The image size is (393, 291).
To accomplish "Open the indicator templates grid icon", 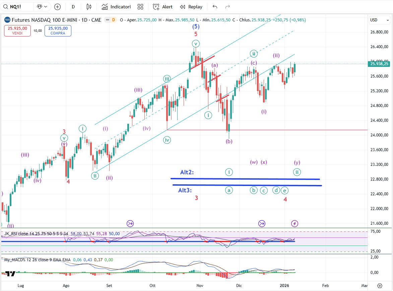I will 140,7.
